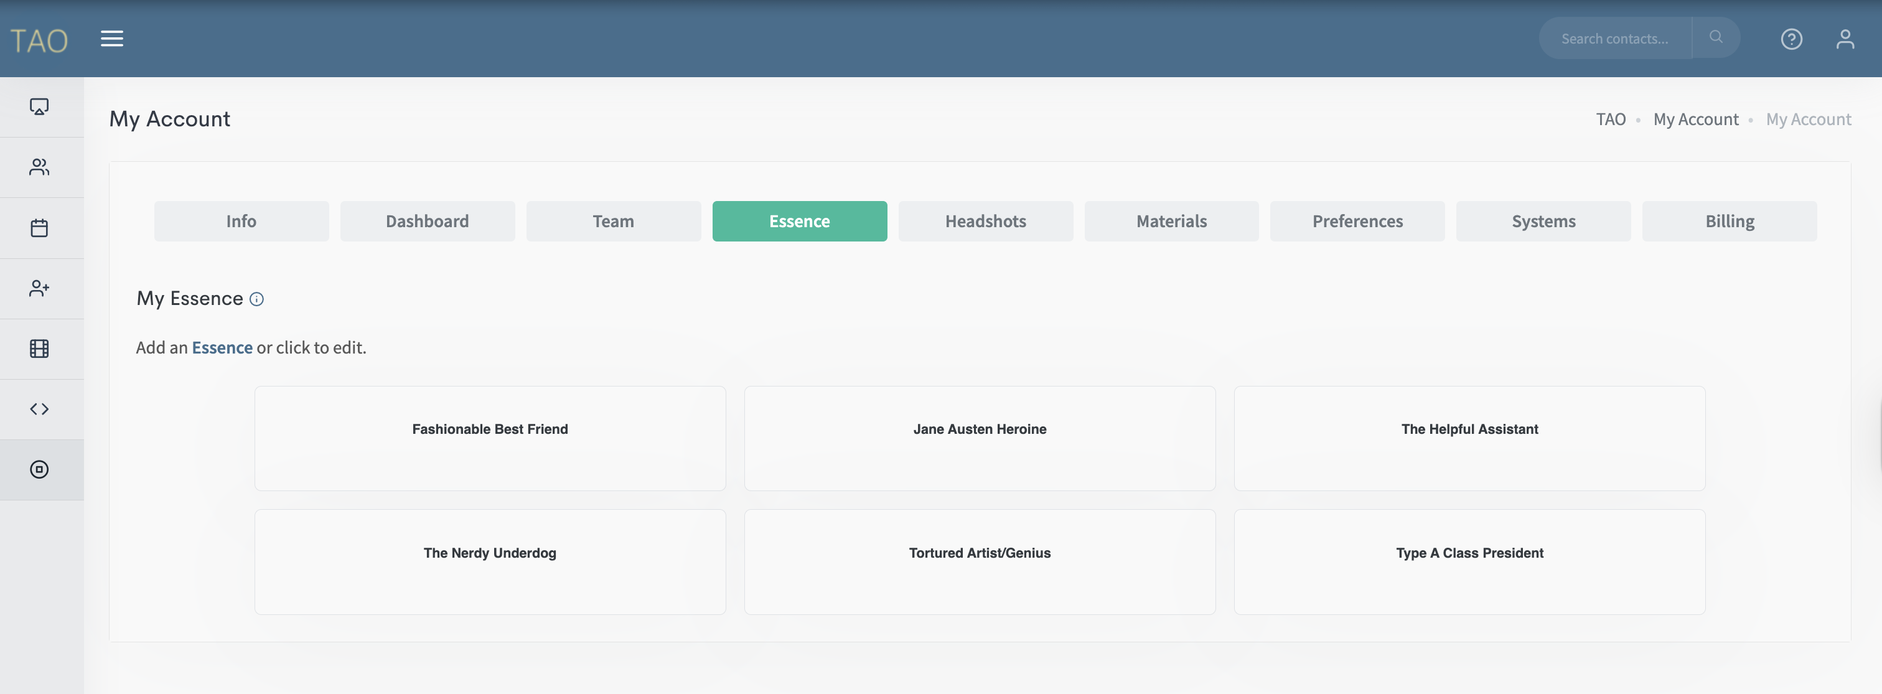
Task: Click the TAO breadcrumb link
Action: (1610, 119)
